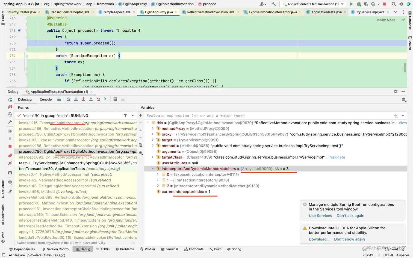Image resolution: width=413 pixels, height=258 pixels.
Task: Open Evaluate Expression calculator icon
Action: (x=115, y=99)
